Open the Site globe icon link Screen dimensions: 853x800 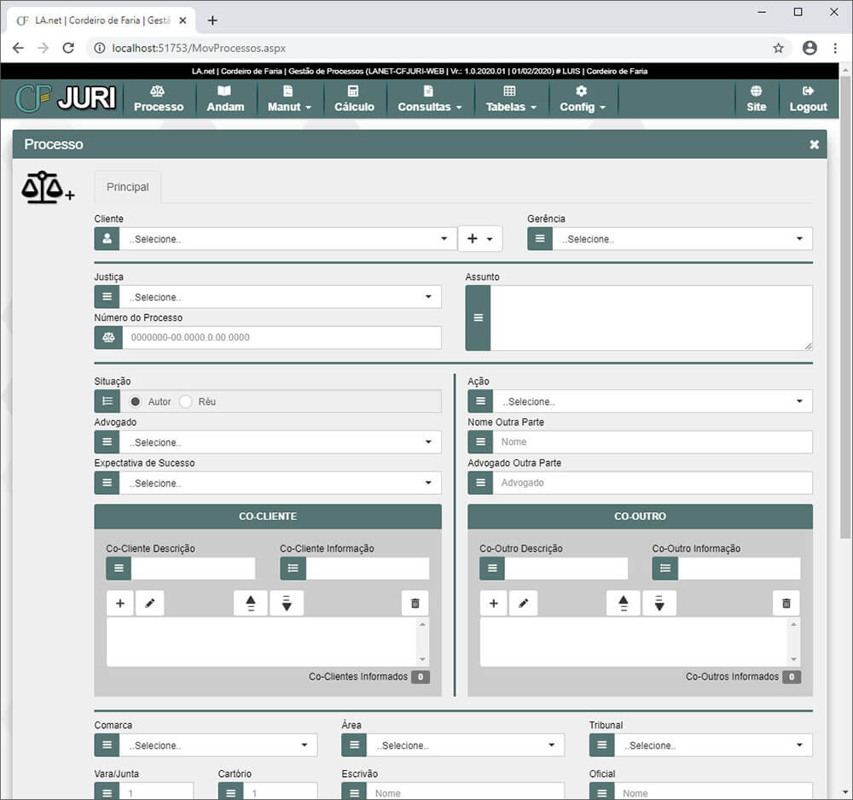[756, 91]
